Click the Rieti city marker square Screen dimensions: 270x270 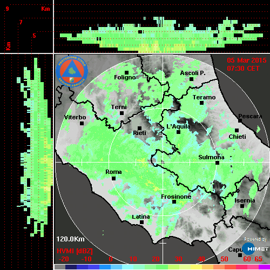139,128
